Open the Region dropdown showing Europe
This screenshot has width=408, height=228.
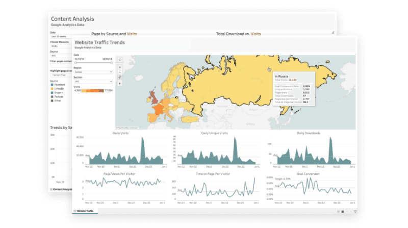coord(93,72)
